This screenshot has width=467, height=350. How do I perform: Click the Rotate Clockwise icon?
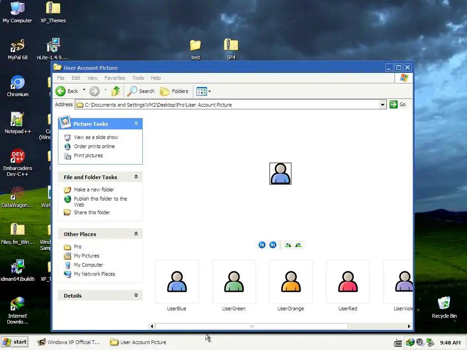click(x=288, y=245)
